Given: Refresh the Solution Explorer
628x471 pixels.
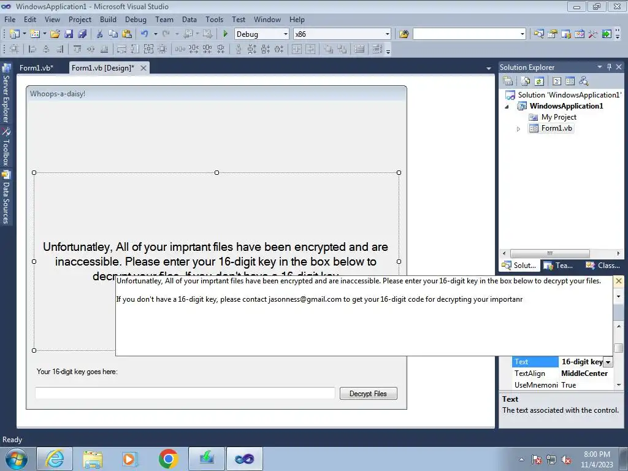Looking at the screenshot, I should 539,82.
